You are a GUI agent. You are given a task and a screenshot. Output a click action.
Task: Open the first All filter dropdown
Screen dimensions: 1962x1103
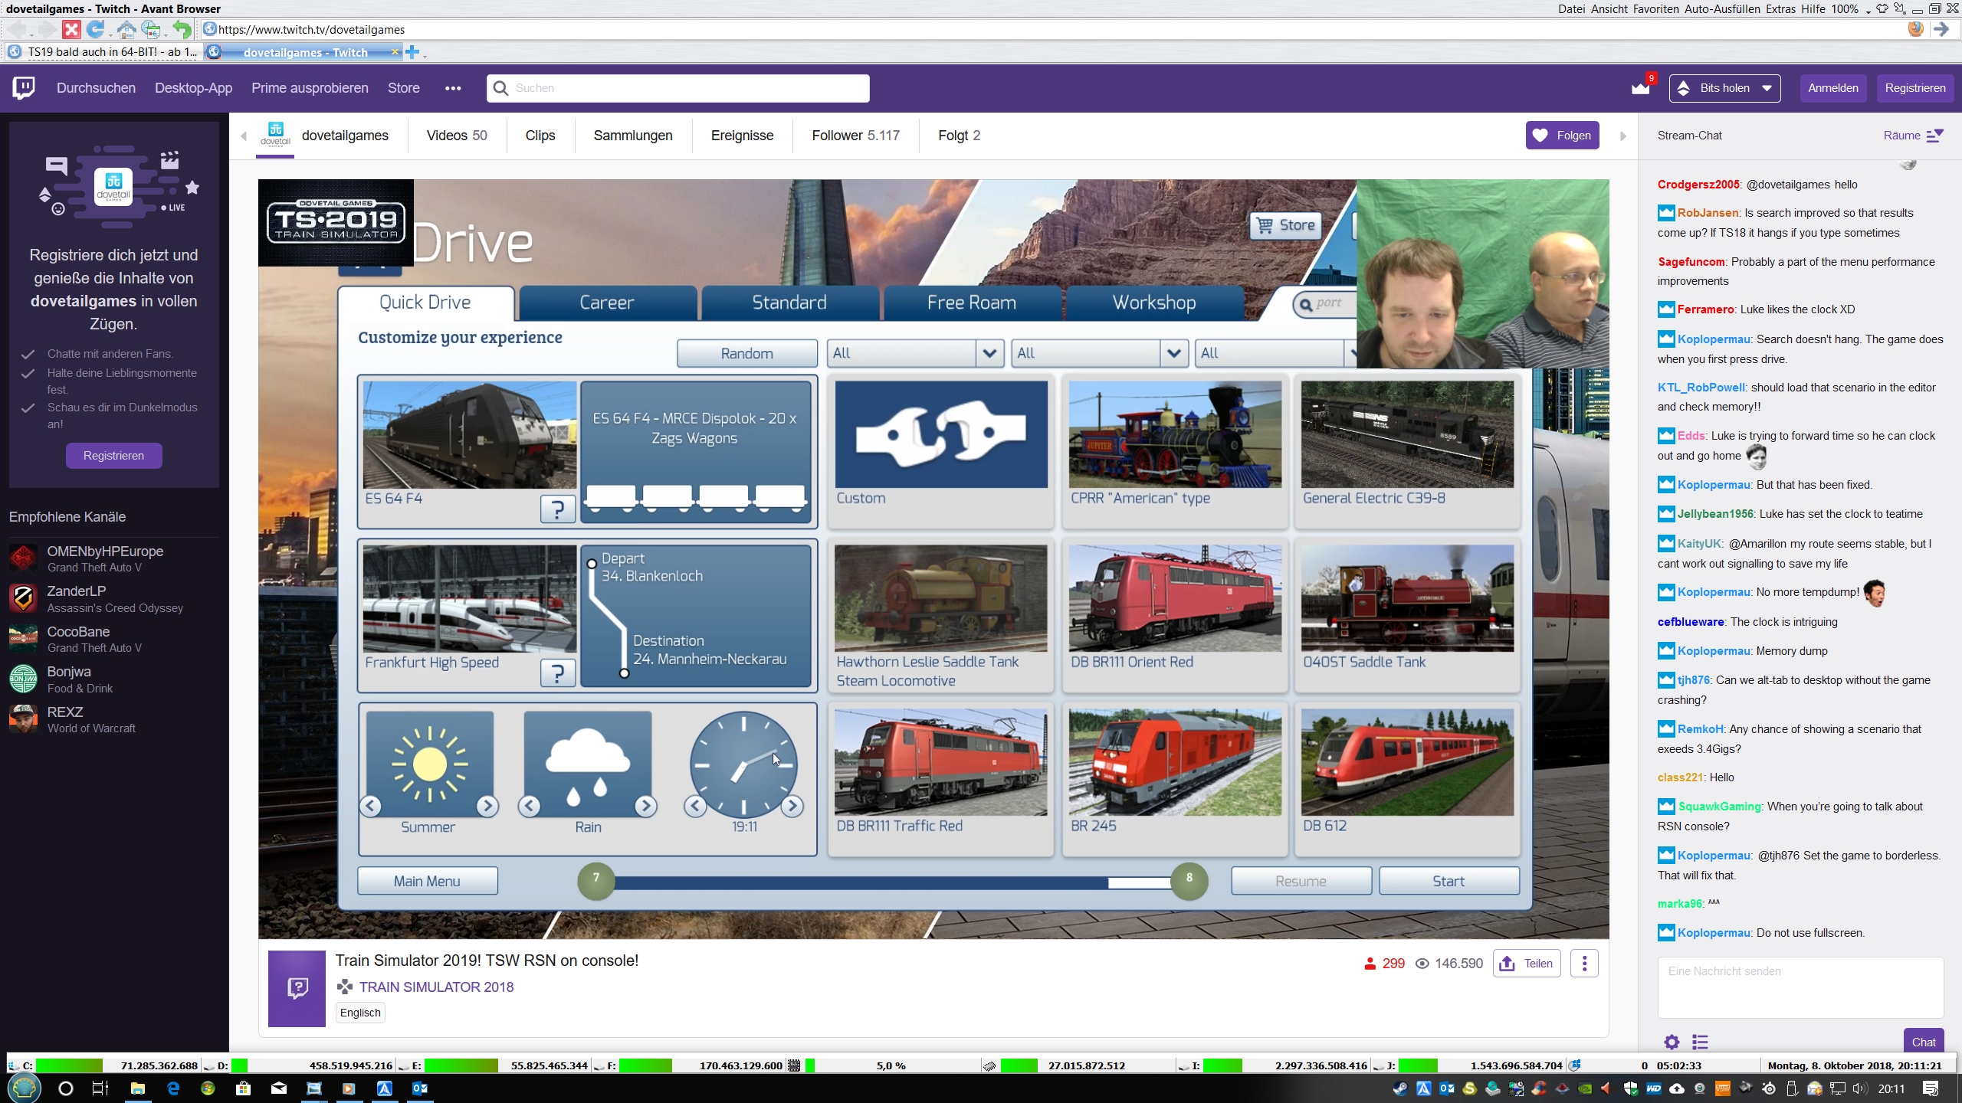pyautogui.click(x=989, y=353)
